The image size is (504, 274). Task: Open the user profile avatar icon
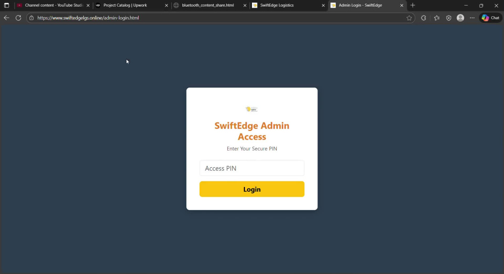click(460, 18)
